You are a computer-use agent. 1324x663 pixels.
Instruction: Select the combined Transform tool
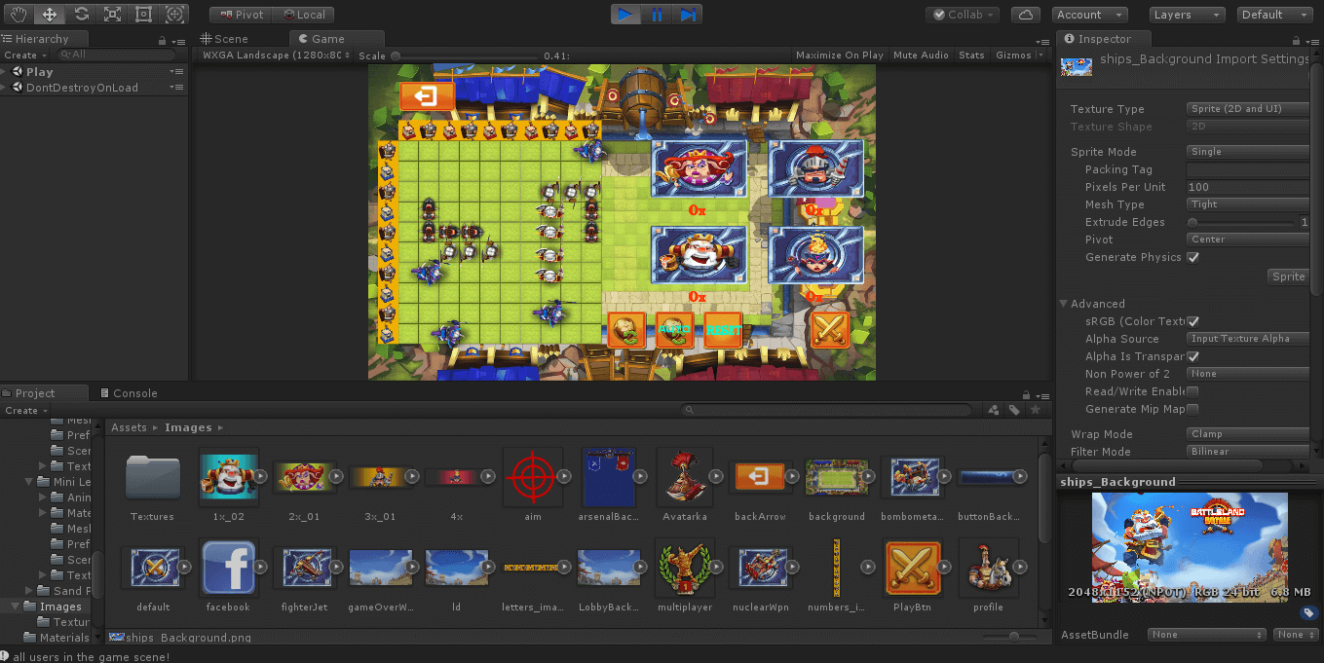point(175,15)
